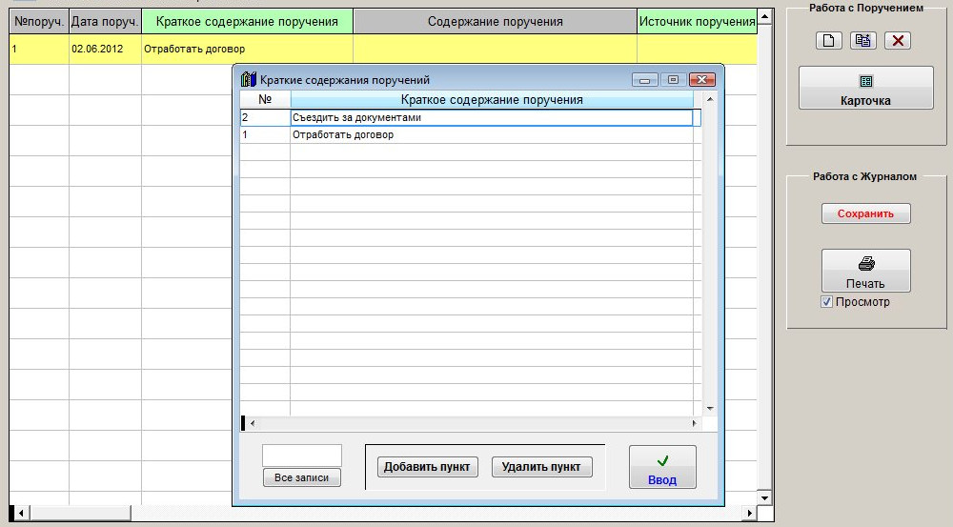The image size is (953, 527).
Task: Click the red Сохранить button
Action: click(865, 213)
